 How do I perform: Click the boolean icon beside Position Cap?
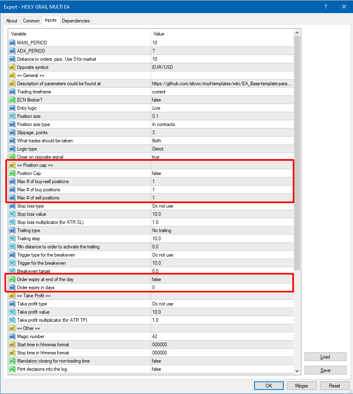[12, 173]
